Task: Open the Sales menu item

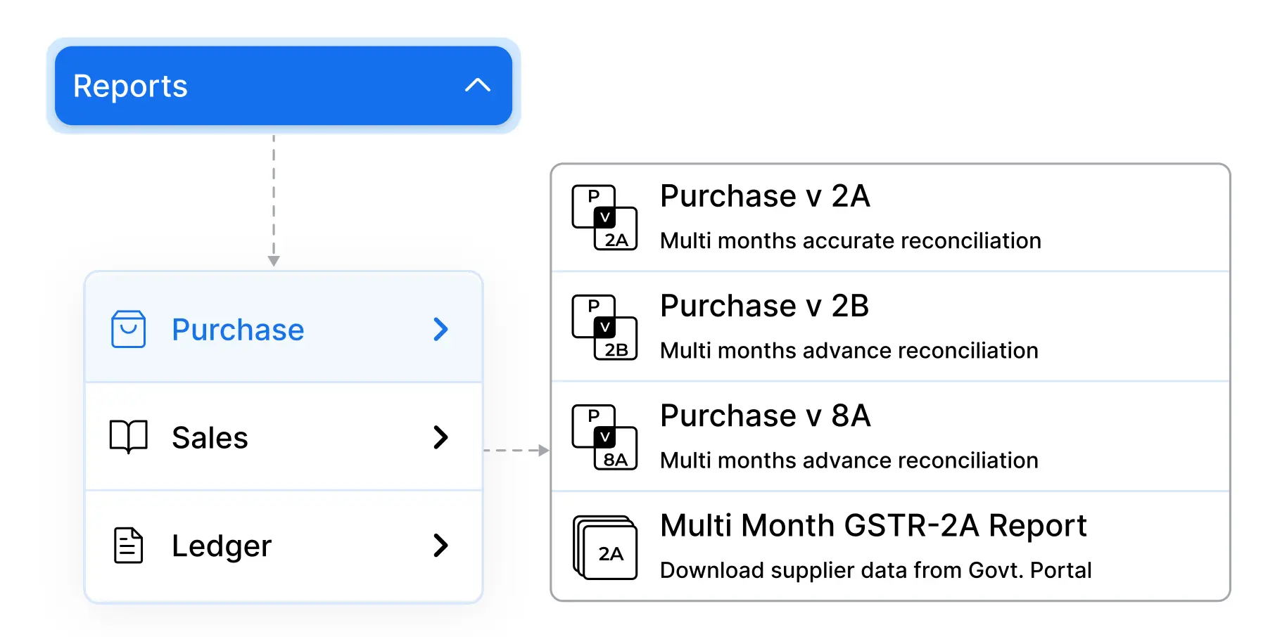Action: (284, 437)
